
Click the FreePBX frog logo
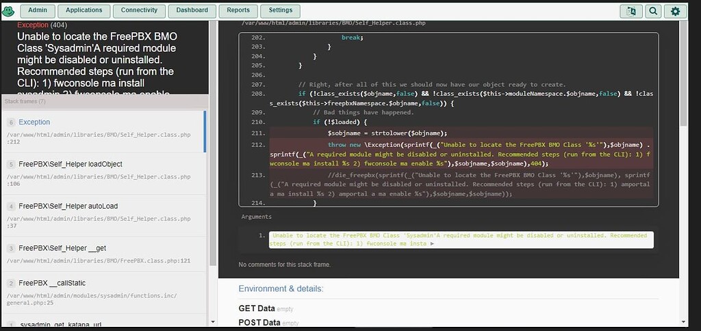[x=9, y=11]
